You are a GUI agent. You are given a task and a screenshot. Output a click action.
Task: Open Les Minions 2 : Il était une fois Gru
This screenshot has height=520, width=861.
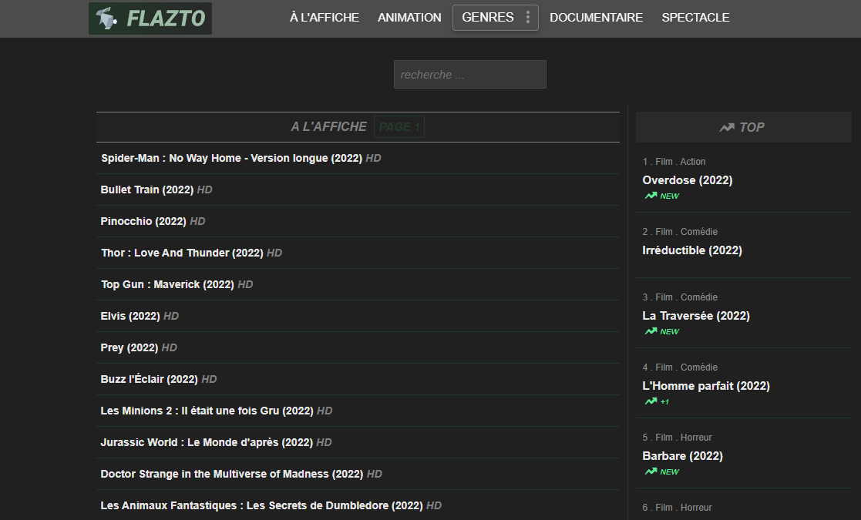tap(207, 411)
